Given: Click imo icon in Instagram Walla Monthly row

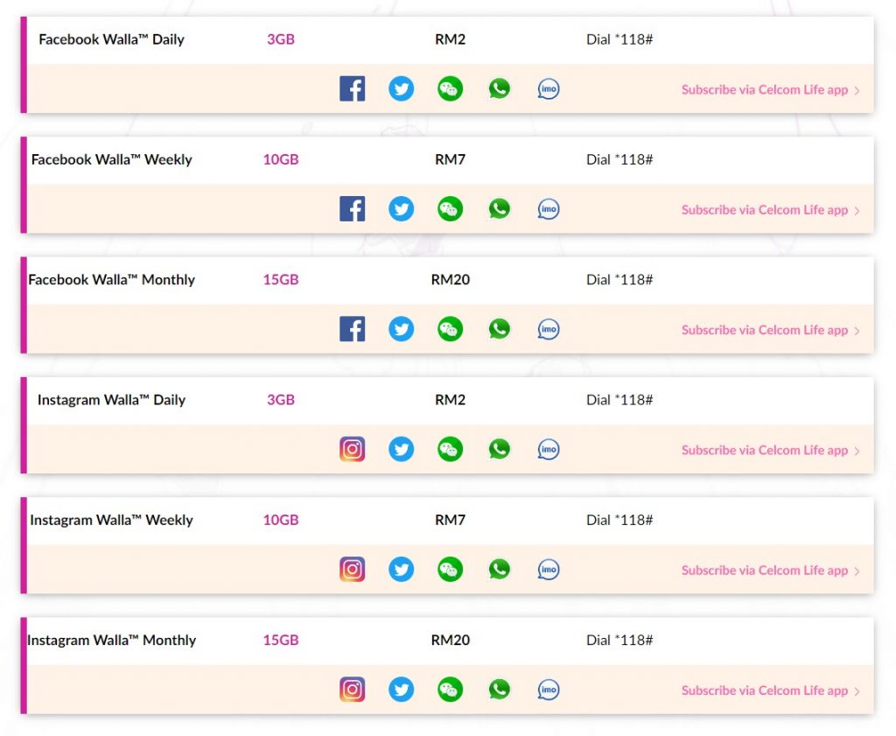Looking at the screenshot, I should (x=549, y=689).
